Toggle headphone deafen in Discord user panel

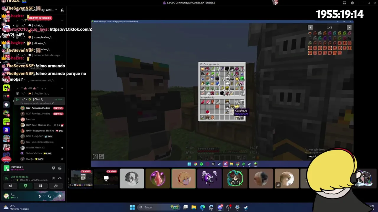50,196
